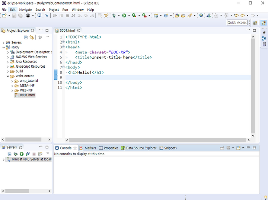Click the Debug bug icon in the toolbar

click(x=114, y=16)
